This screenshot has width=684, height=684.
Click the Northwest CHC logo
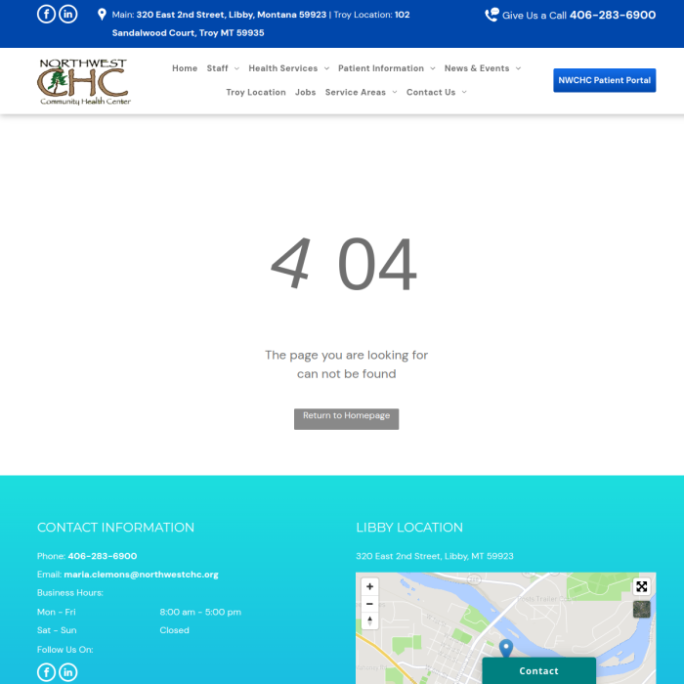click(x=84, y=81)
